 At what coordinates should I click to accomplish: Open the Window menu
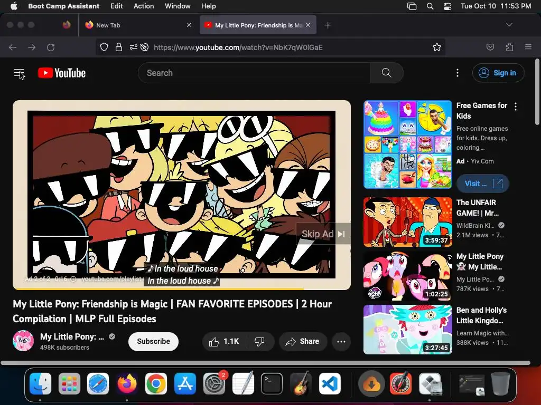[178, 6]
